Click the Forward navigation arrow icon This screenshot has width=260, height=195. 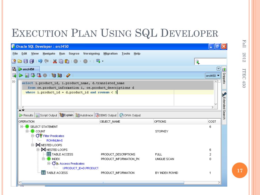click(x=85, y=61)
